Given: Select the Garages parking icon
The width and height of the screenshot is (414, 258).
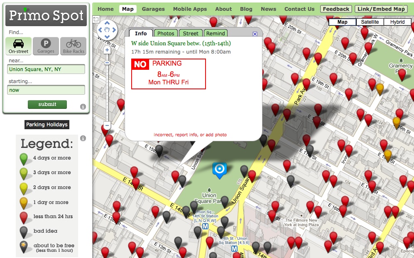Looking at the screenshot, I should coord(46,46).
